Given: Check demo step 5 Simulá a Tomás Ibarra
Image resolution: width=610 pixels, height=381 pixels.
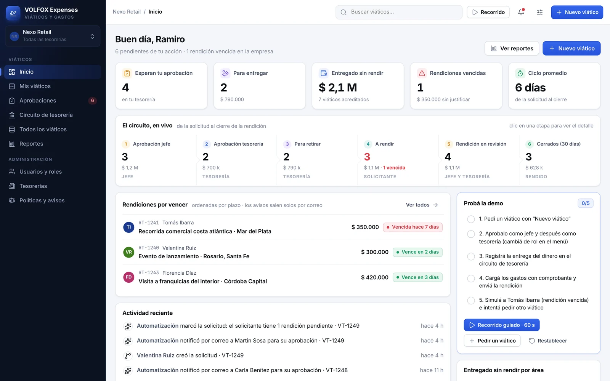Looking at the screenshot, I should 471,300.
